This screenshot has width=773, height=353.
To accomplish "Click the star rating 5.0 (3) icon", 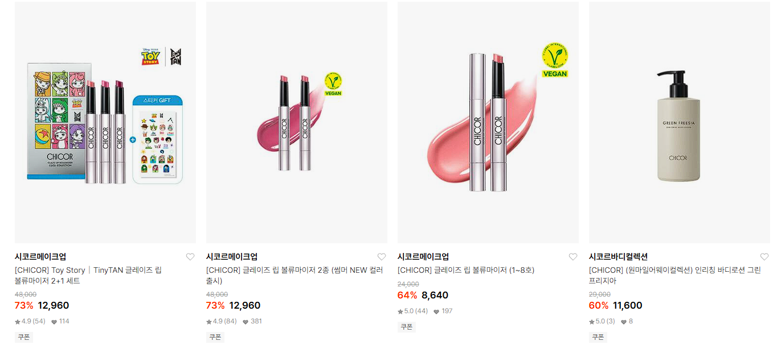I will 592,322.
